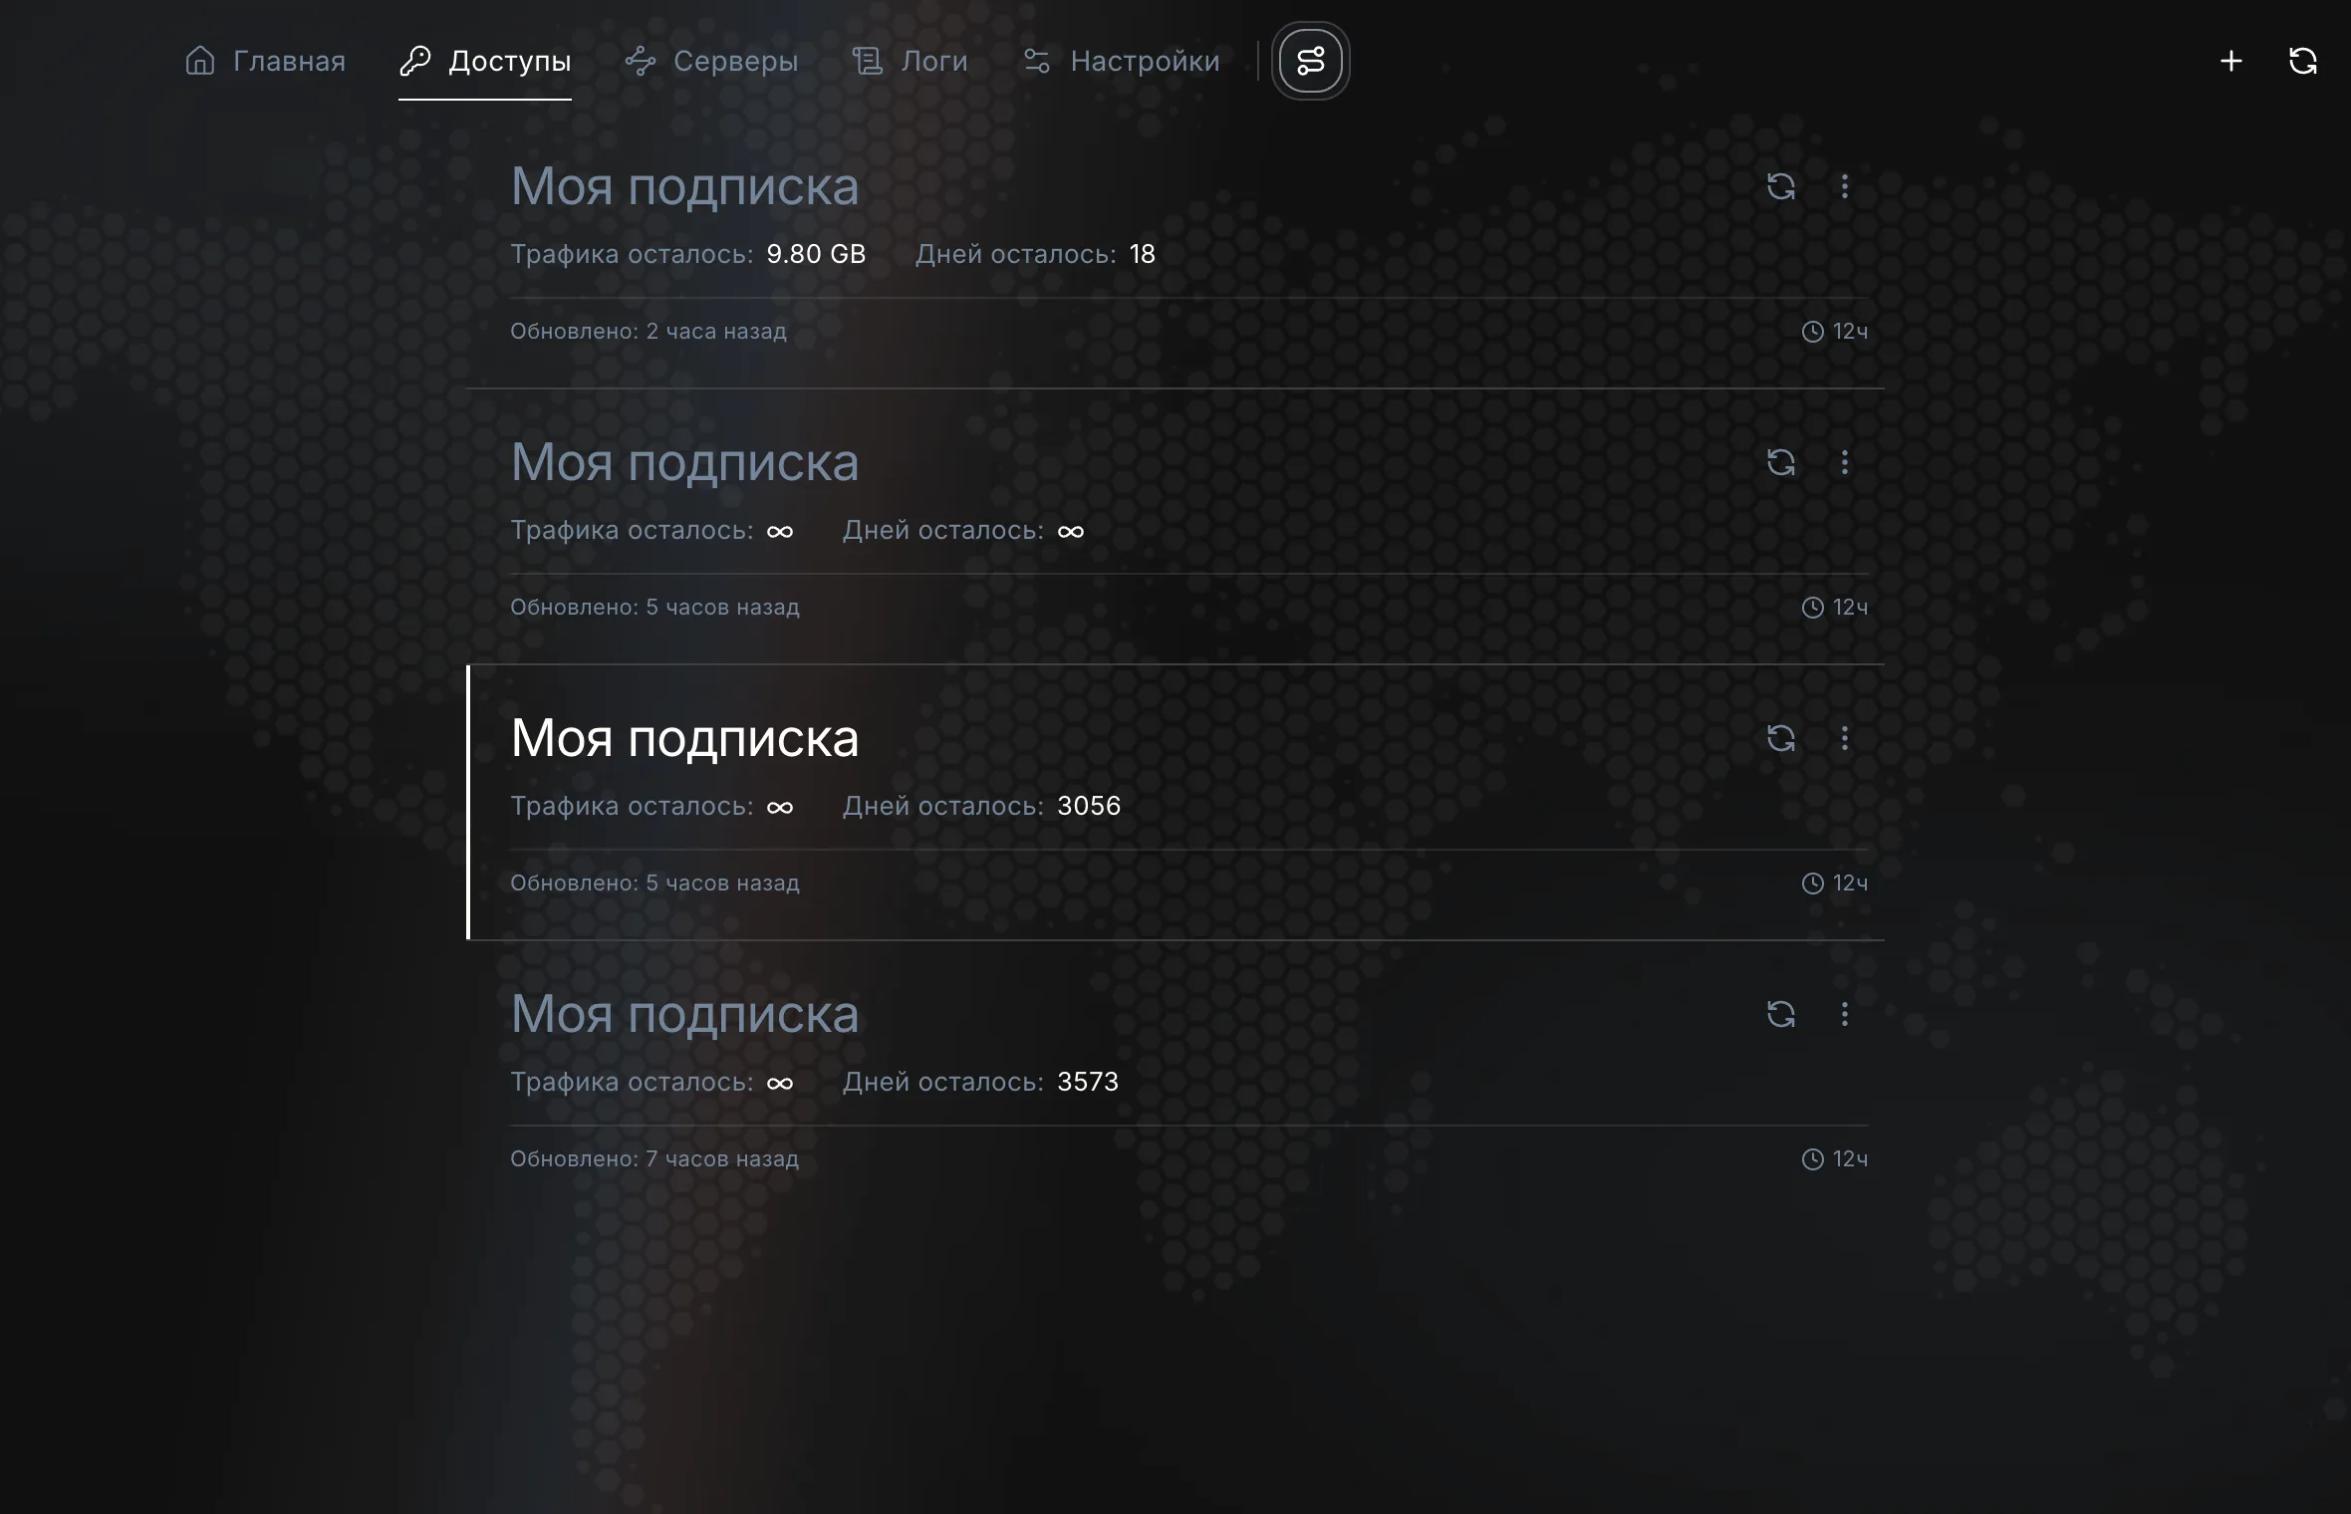This screenshot has height=1514, width=2351.
Task: Click the 3056 days remaining value
Action: pyautogui.click(x=1089, y=806)
